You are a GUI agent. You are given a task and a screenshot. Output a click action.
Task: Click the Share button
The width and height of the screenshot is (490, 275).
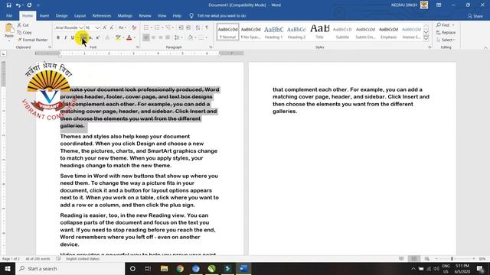pos(475,16)
